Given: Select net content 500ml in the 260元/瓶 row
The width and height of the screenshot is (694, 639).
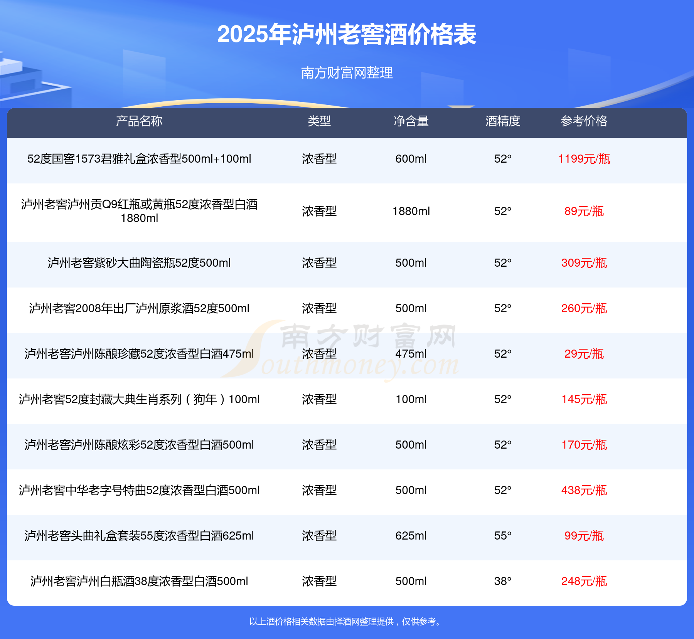Looking at the screenshot, I should [x=411, y=308].
